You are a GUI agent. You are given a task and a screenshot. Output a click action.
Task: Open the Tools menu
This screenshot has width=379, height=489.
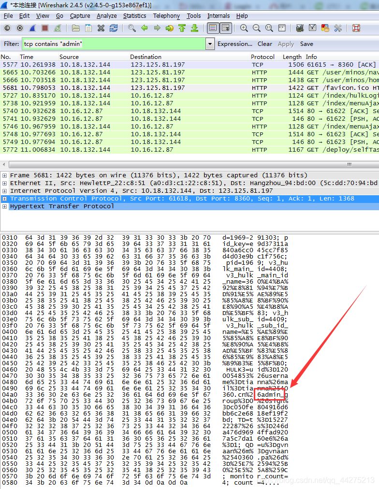194,16
